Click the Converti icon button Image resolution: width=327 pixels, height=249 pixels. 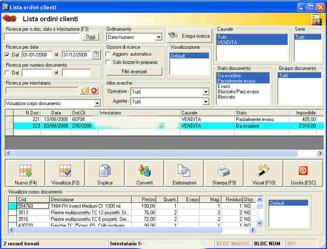[x=144, y=173]
